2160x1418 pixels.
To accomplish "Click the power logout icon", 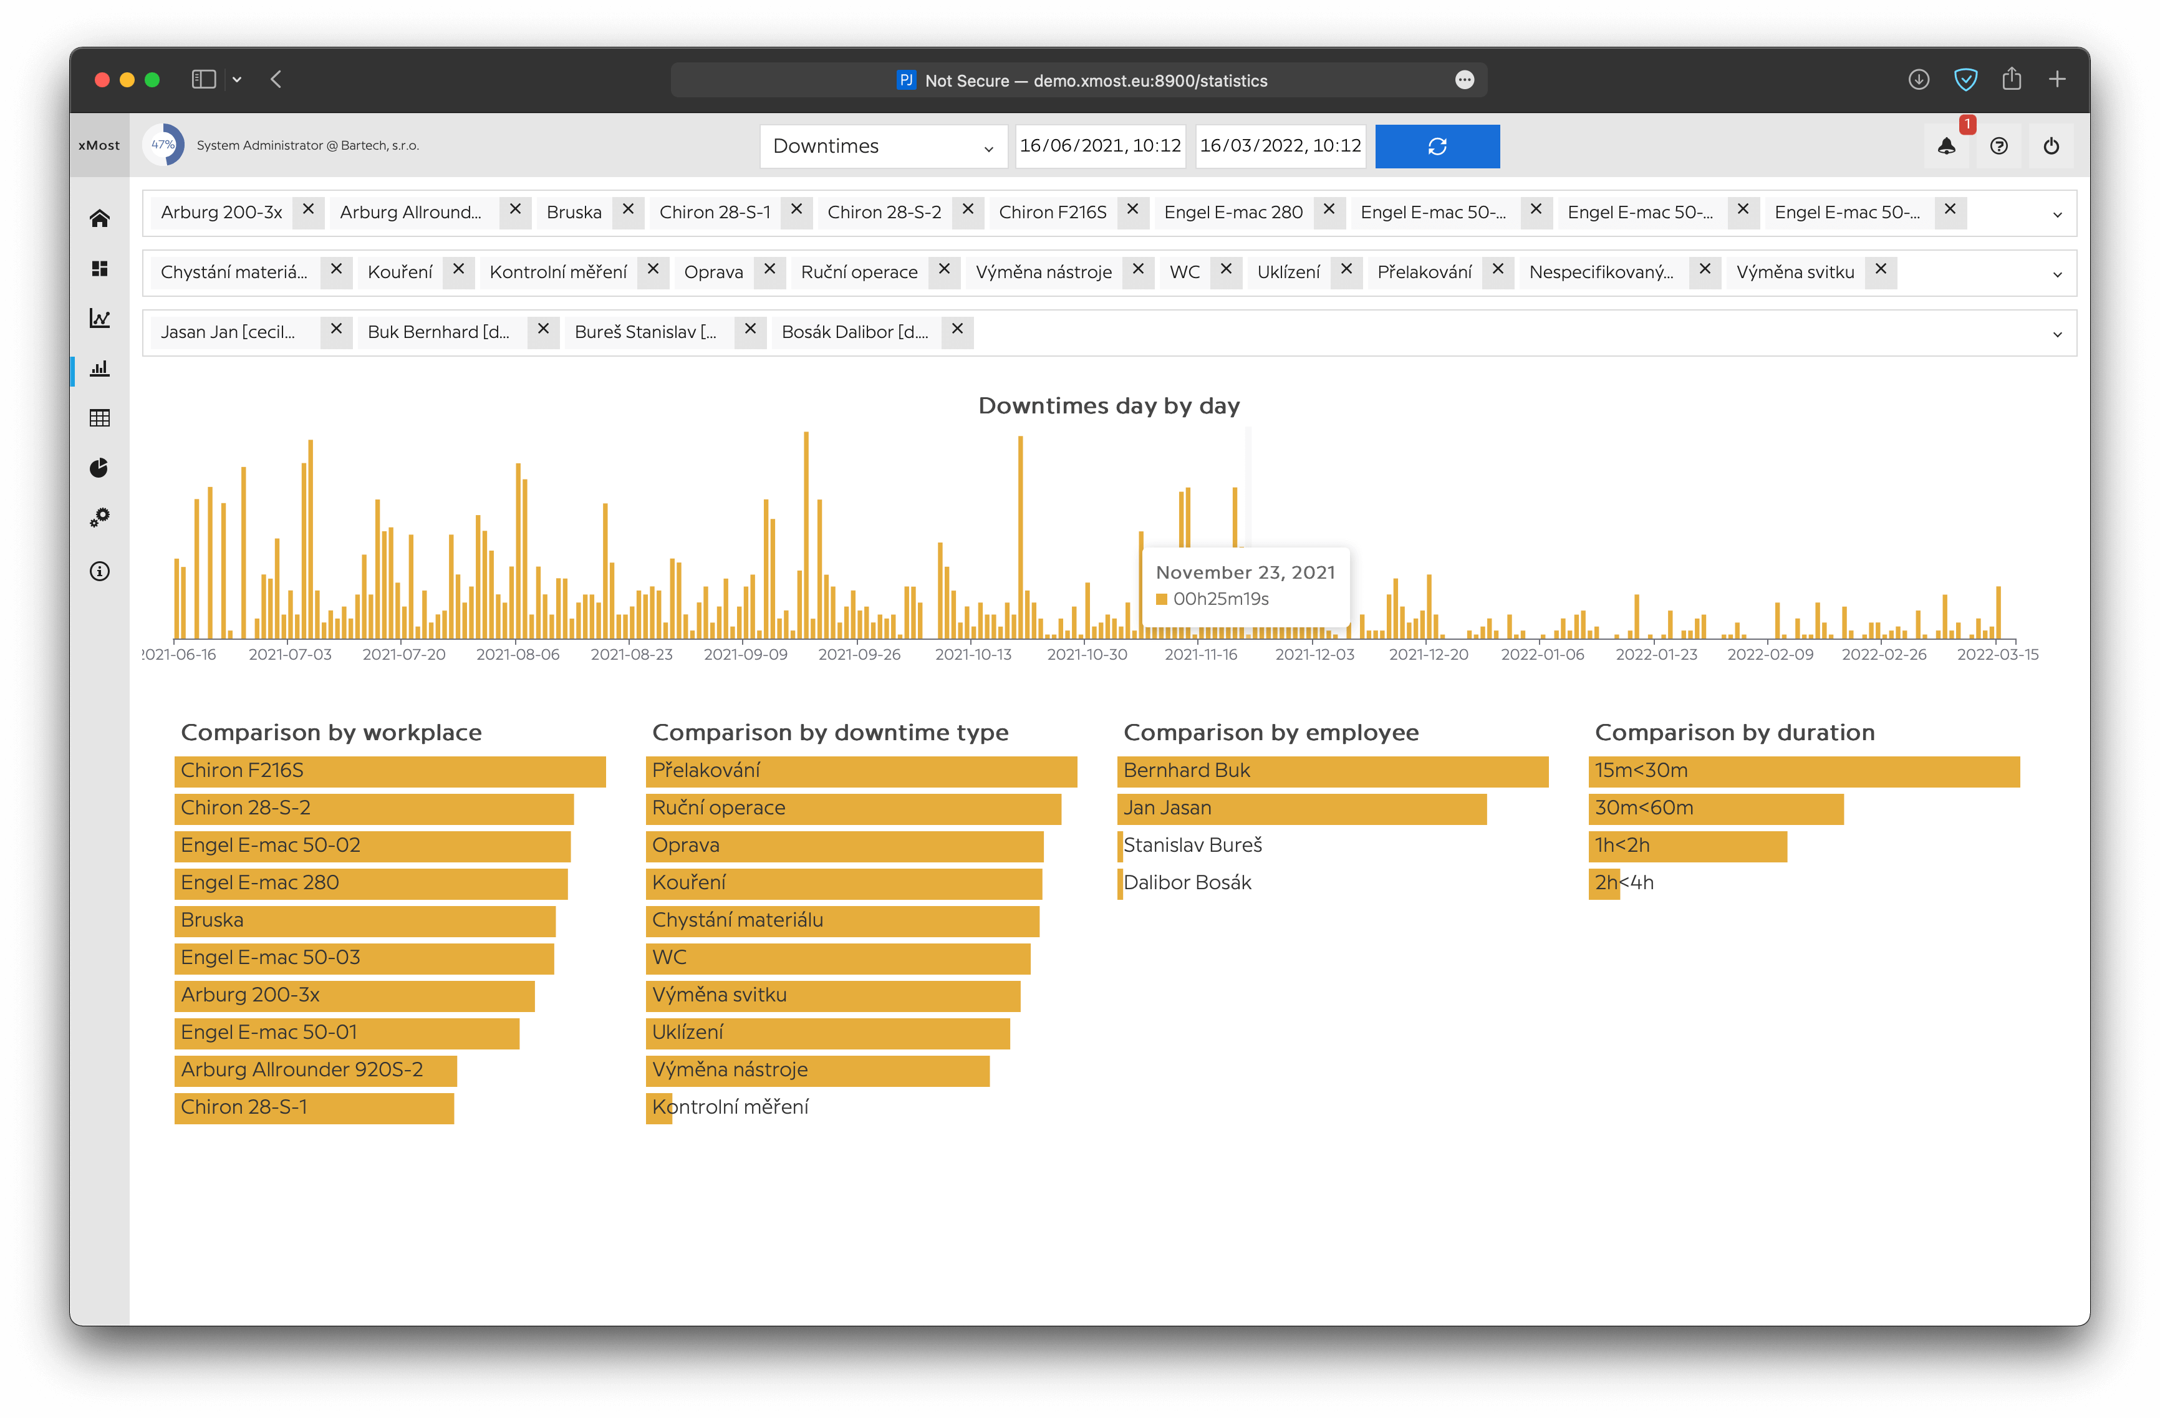I will (x=2051, y=146).
